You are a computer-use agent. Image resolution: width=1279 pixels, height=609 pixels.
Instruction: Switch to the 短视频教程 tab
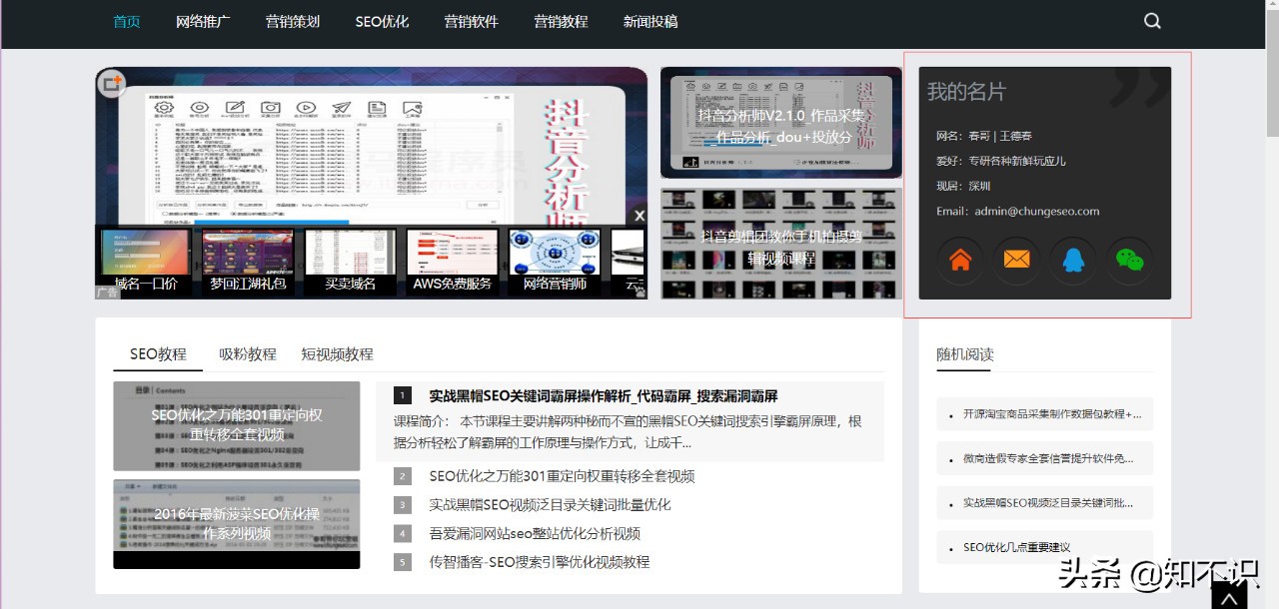click(x=339, y=354)
